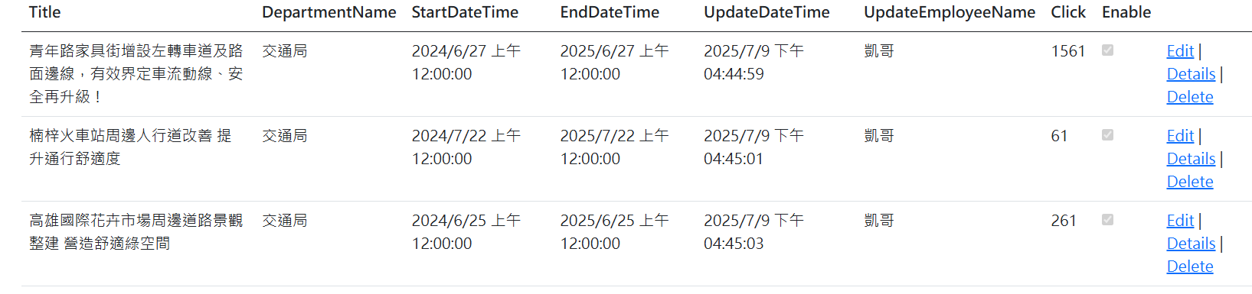Click the UpdateDateTime column header
Screen dimensions: 1252x294
click(767, 12)
